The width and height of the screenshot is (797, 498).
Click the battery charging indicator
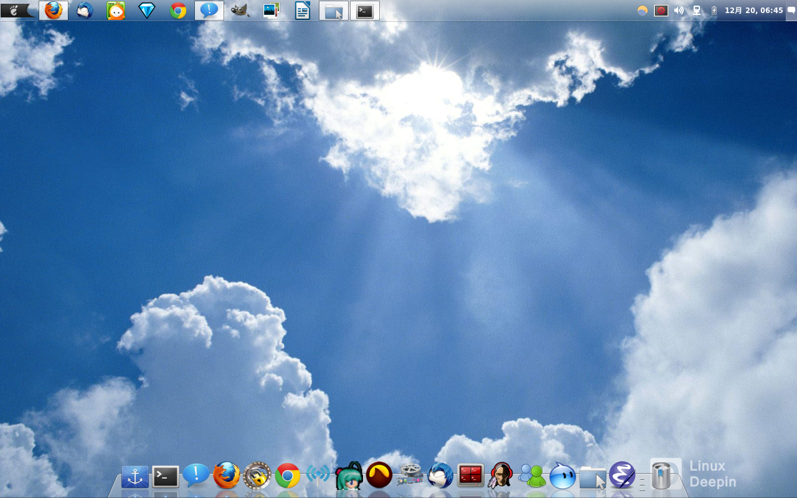[x=714, y=11]
